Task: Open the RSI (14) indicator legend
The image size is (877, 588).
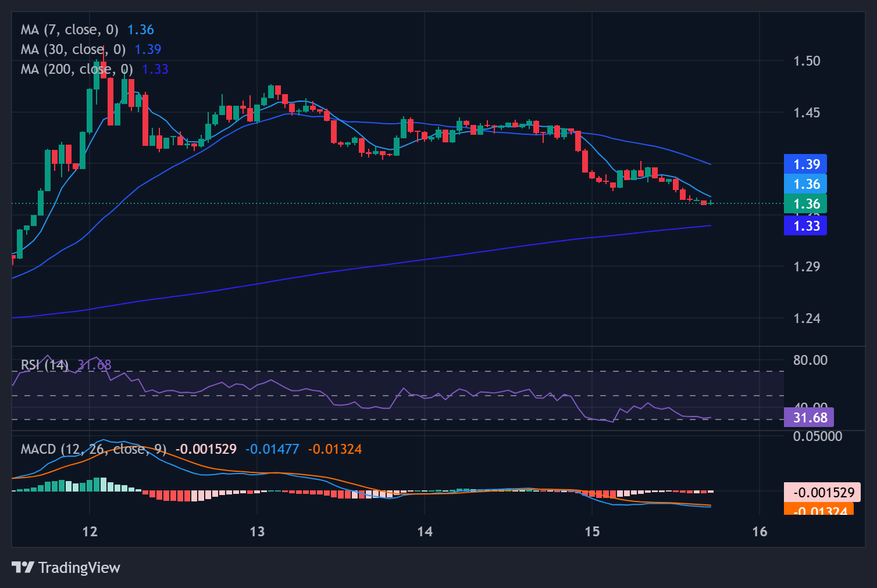Action: tap(44, 365)
